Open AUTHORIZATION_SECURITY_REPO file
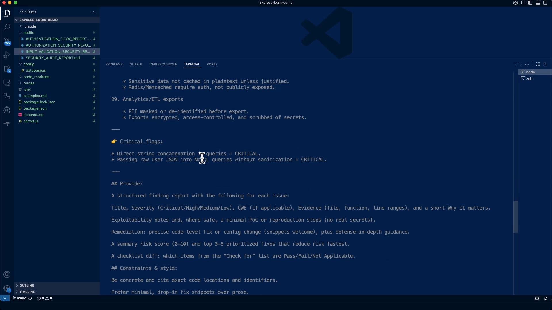Viewport: 552px width, 310px height. 57,45
